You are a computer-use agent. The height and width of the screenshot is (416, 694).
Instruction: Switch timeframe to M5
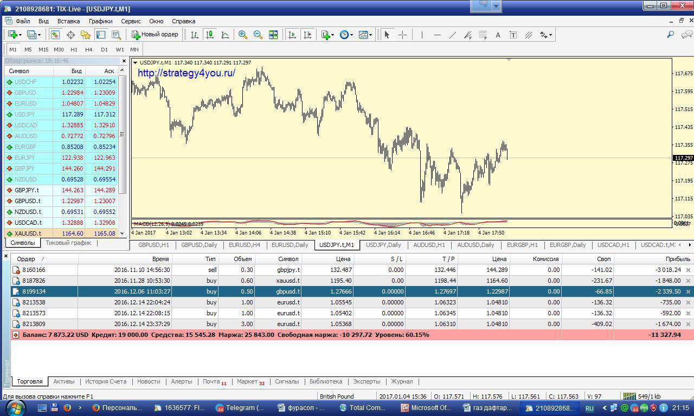pos(28,49)
